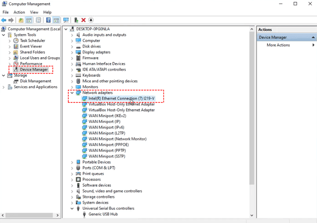Screen dimensions: 317x223
Task: Select Local Users and Groups
Action: tap(40, 58)
